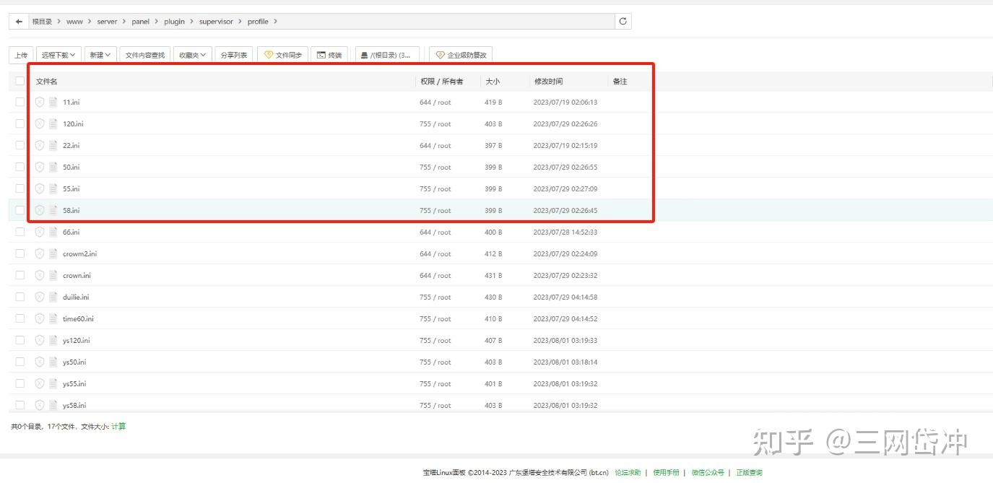Click the file icon of ys50.ini
The width and height of the screenshot is (993, 483).
(x=53, y=362)
